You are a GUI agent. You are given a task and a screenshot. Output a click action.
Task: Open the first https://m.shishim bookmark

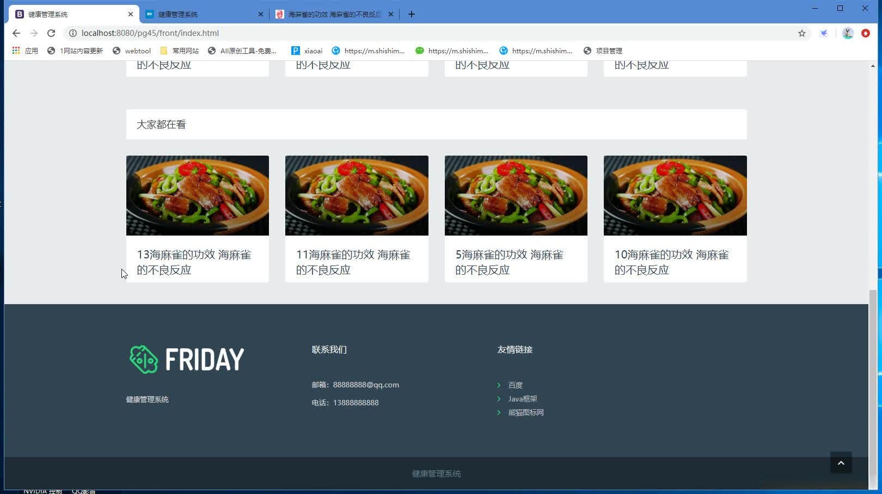coord(369,51)
